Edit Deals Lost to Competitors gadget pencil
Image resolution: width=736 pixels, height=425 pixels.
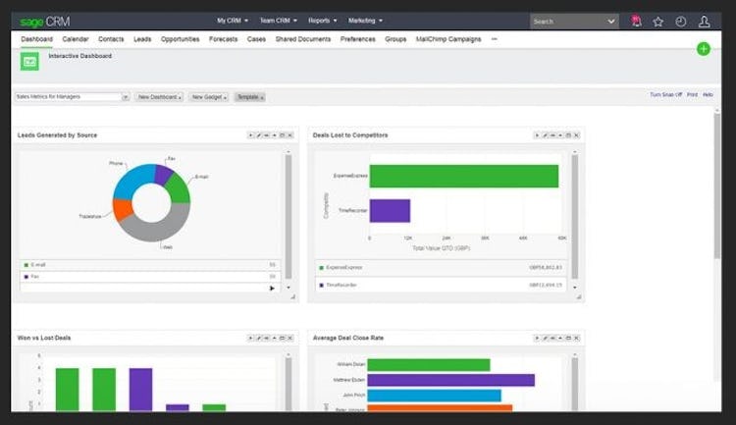[545, 135]
